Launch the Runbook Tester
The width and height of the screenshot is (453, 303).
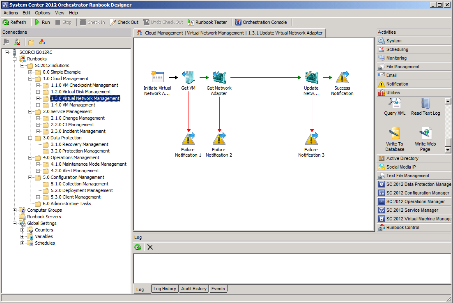207,22
